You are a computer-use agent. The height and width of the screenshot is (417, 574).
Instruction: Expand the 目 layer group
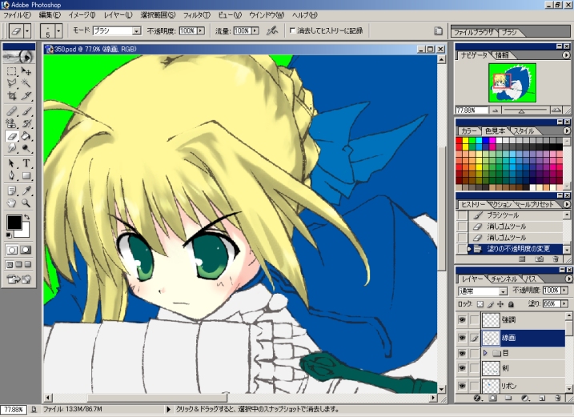pos(485,353)
